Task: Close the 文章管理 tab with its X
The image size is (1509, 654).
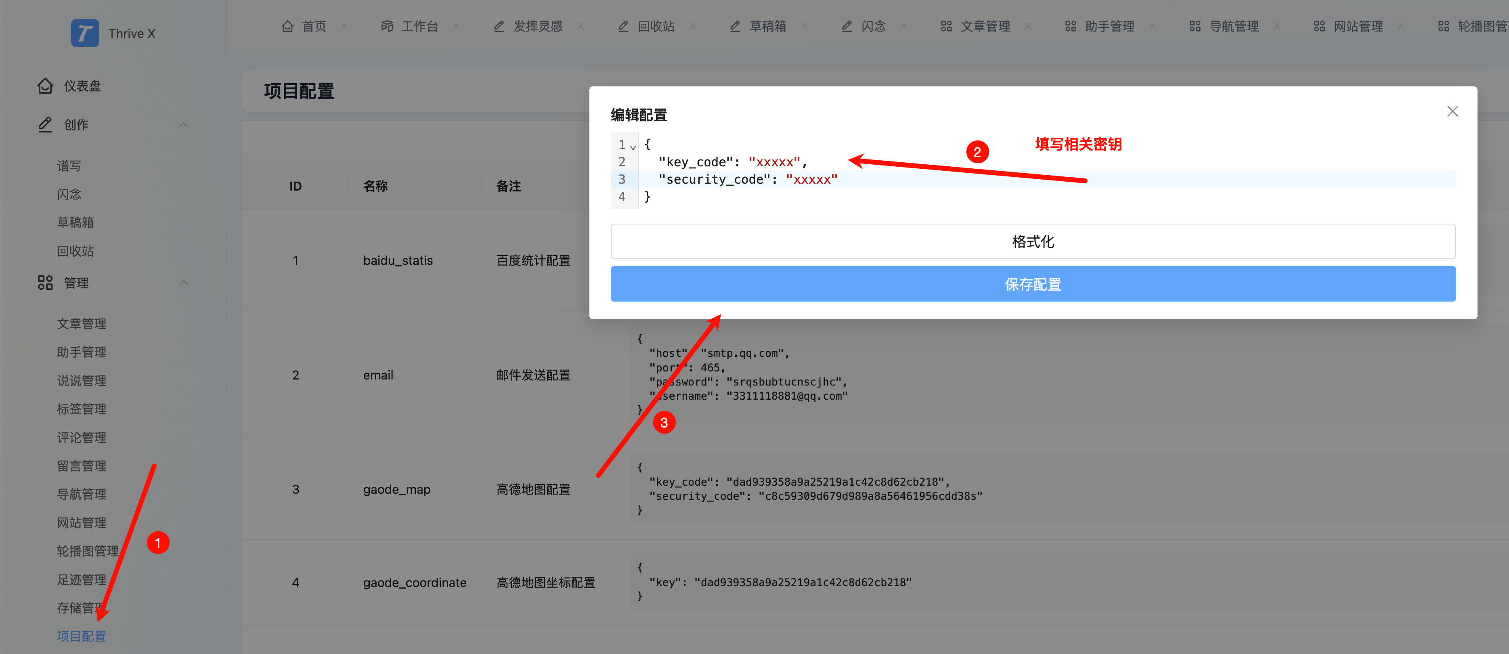Action: click(1028, 26)
